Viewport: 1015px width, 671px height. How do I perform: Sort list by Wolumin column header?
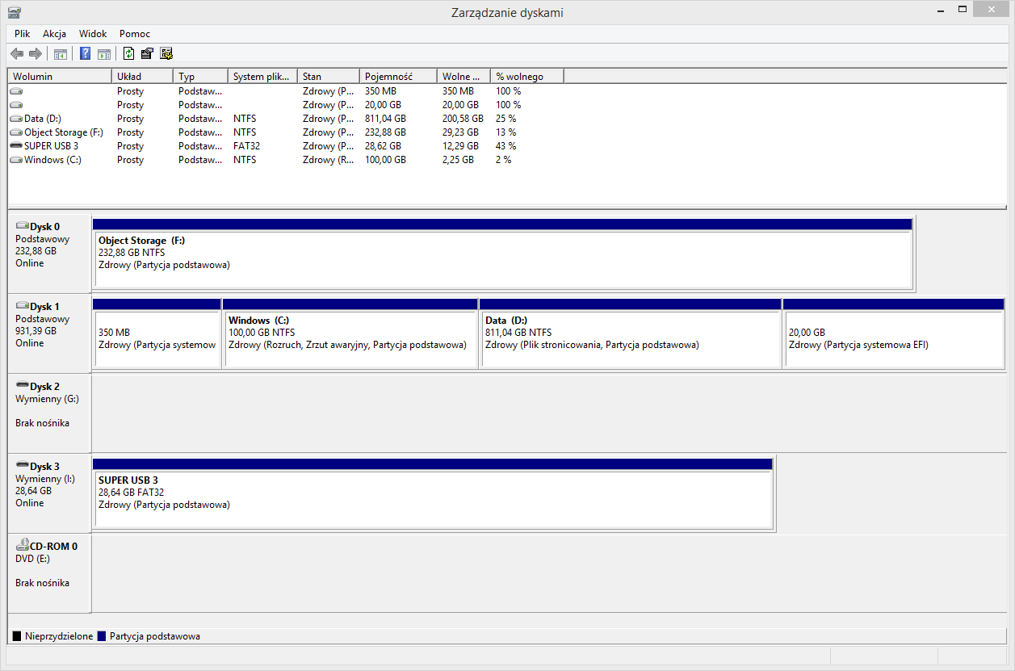[58, 77]
